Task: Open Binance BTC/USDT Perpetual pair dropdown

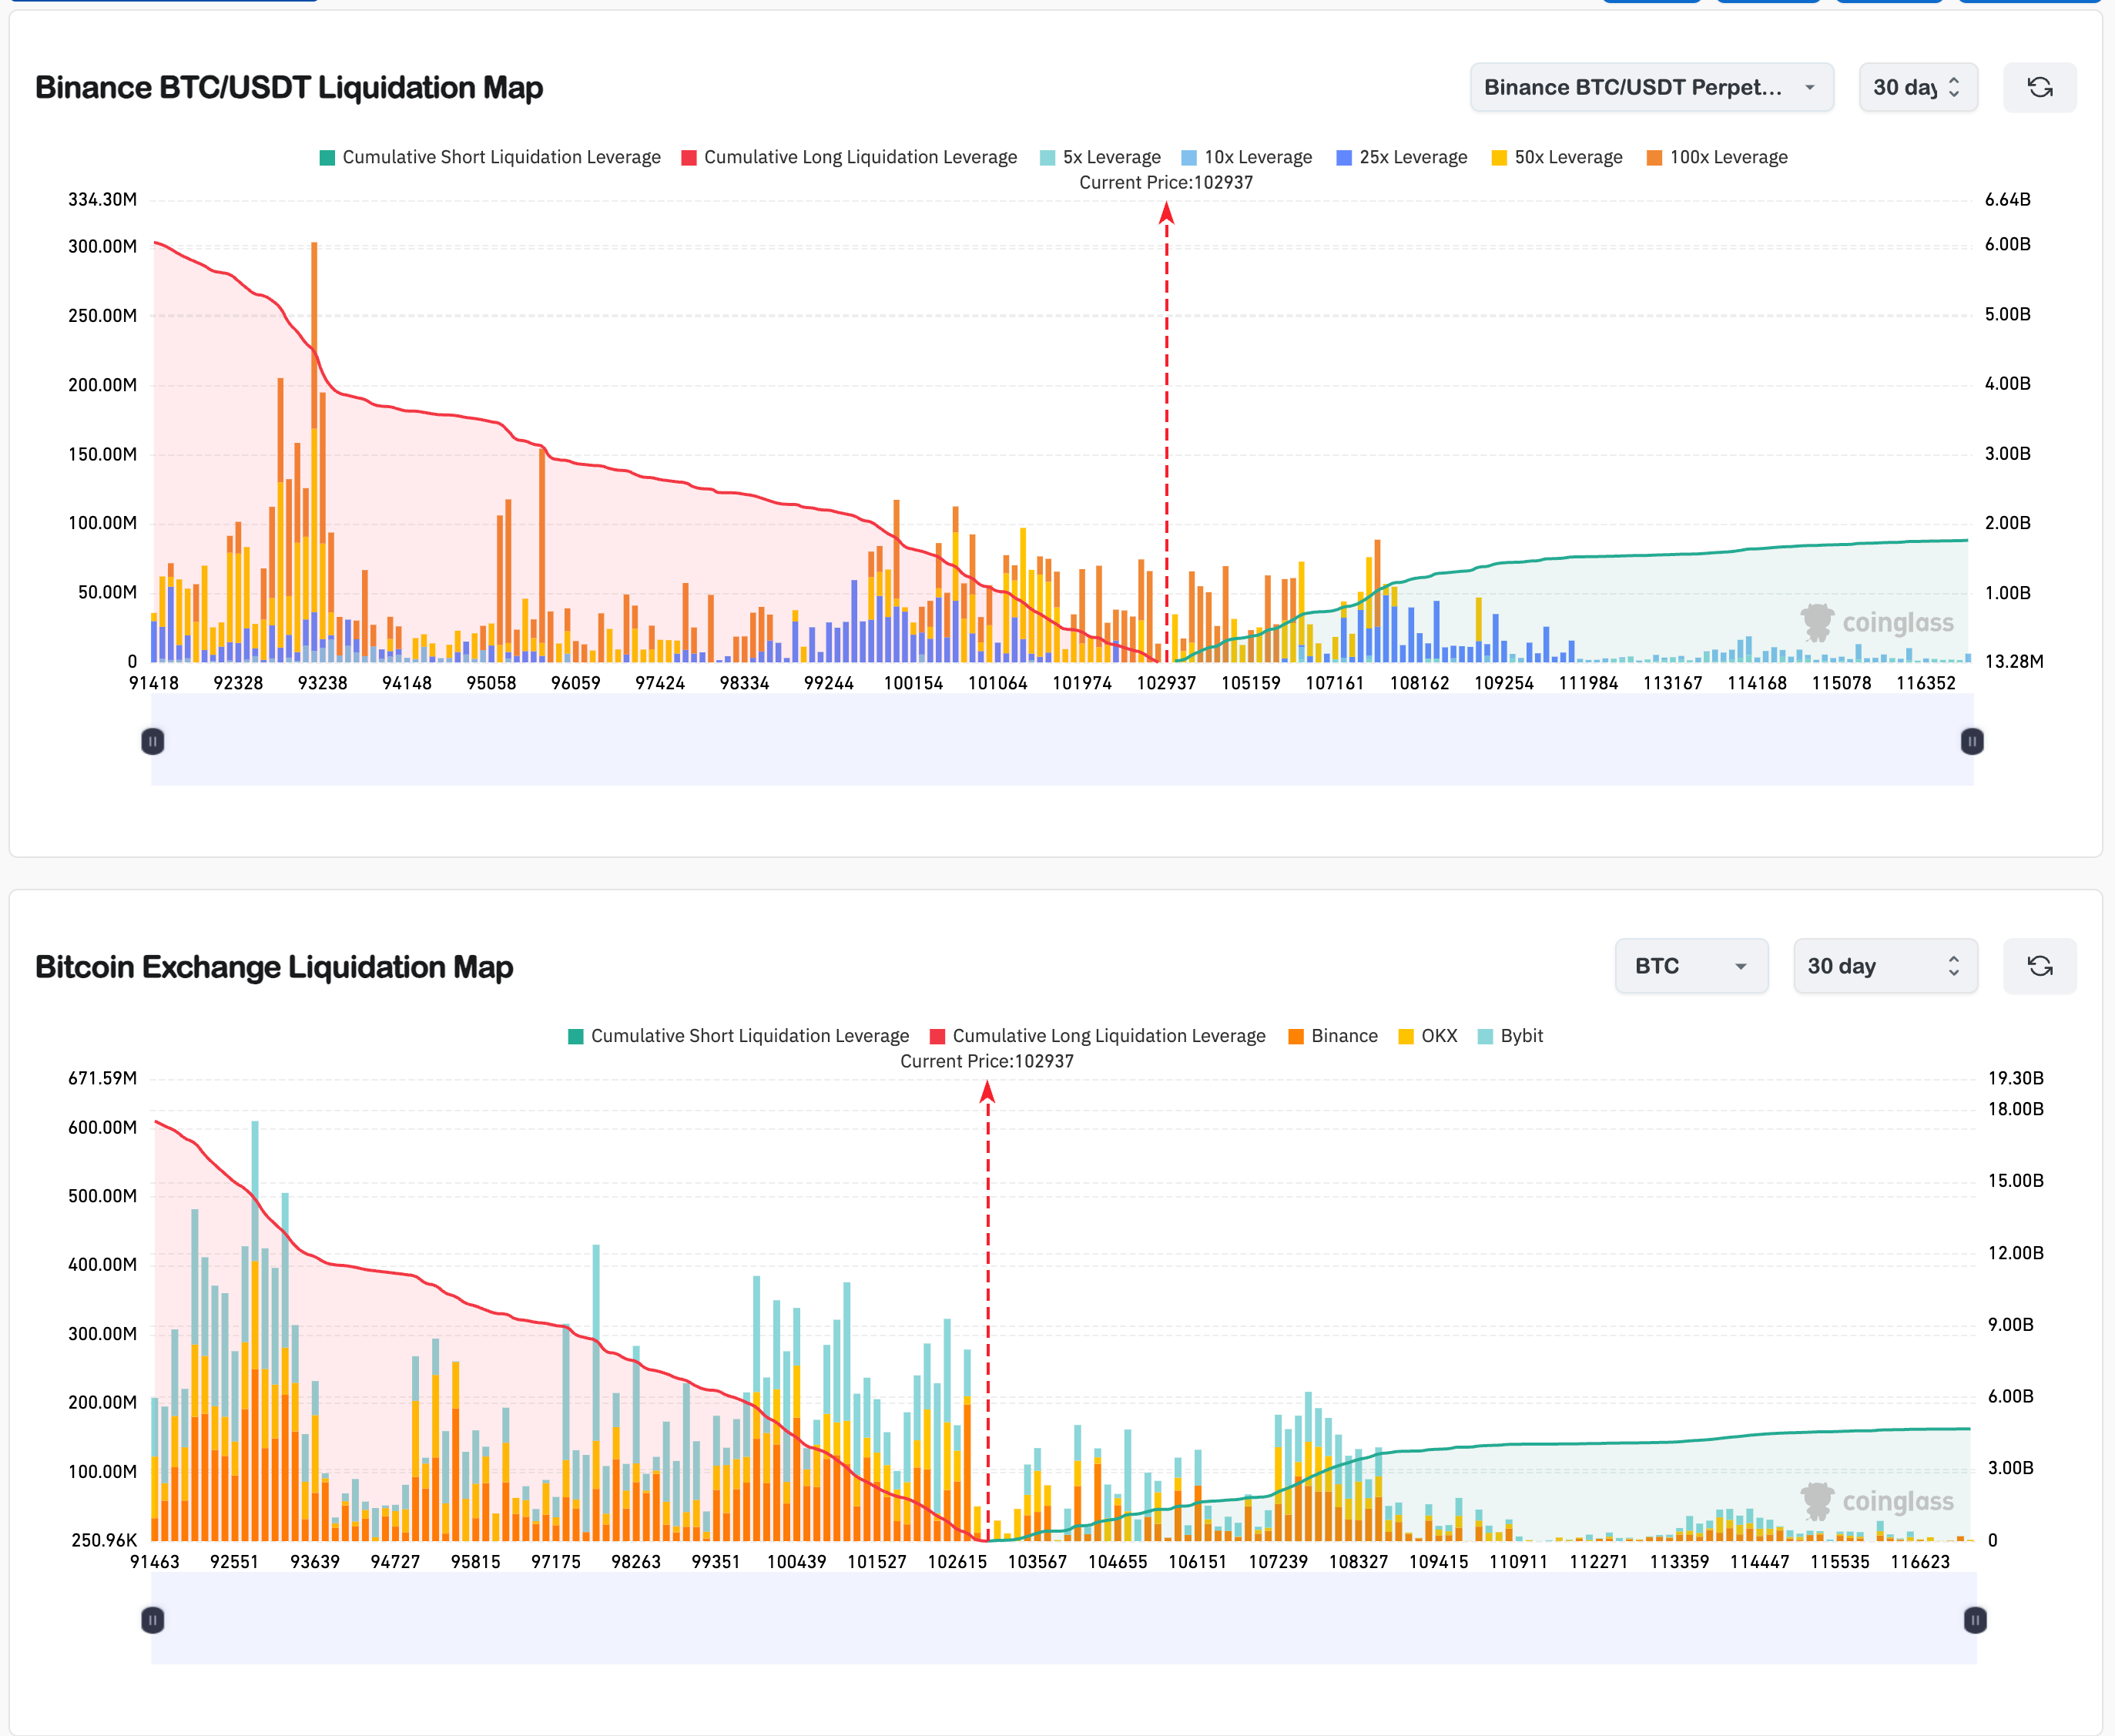Action: tap(1651, 88)
